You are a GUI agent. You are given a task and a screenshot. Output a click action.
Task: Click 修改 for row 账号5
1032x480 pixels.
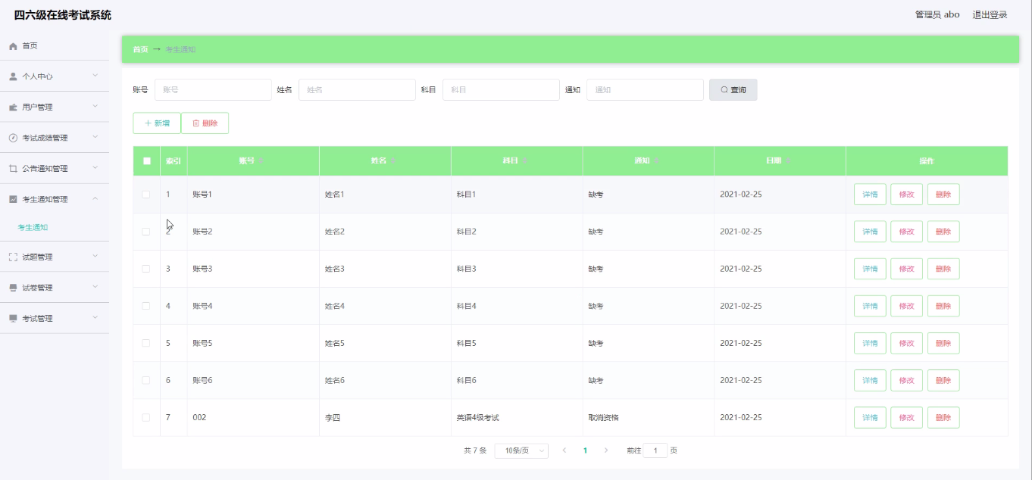click(906, 343)
